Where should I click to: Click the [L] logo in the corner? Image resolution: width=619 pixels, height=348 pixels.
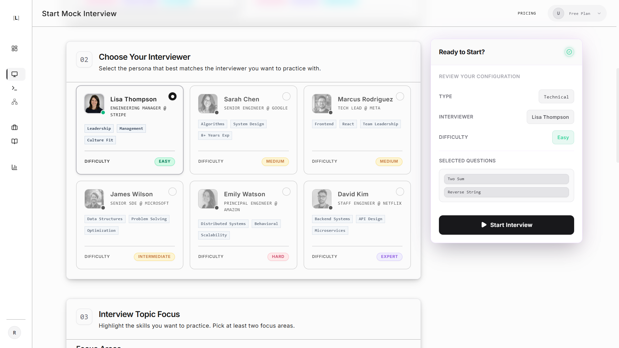[16, 18]
